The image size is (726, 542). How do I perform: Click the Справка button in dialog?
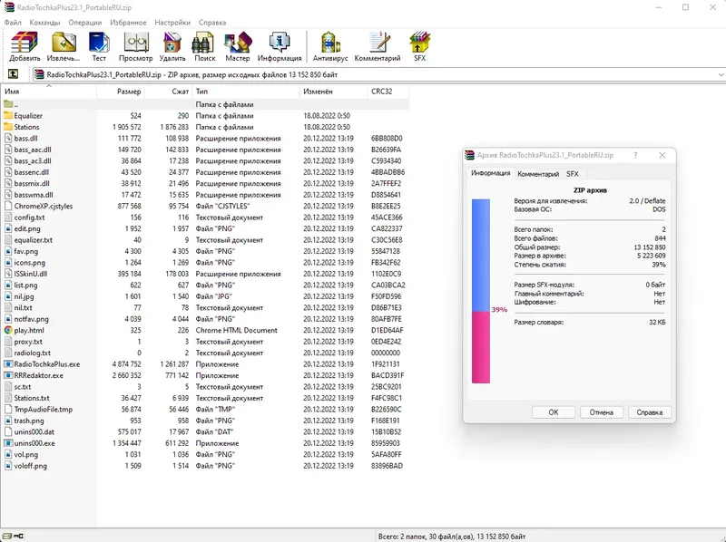point(650,412)
